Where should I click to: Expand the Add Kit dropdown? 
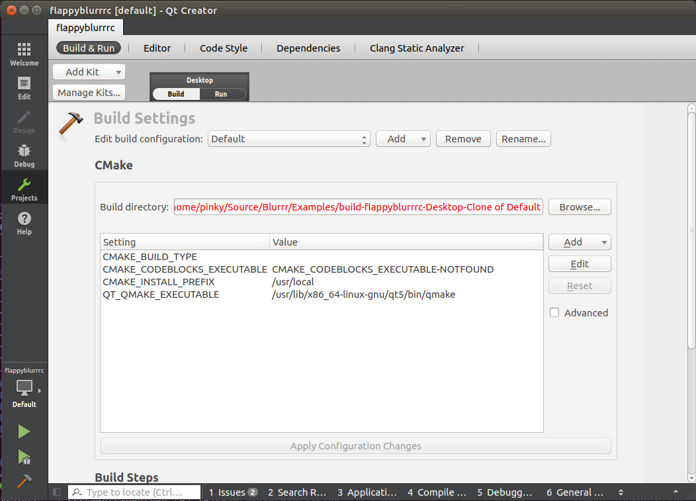click(x=89, y=71)
